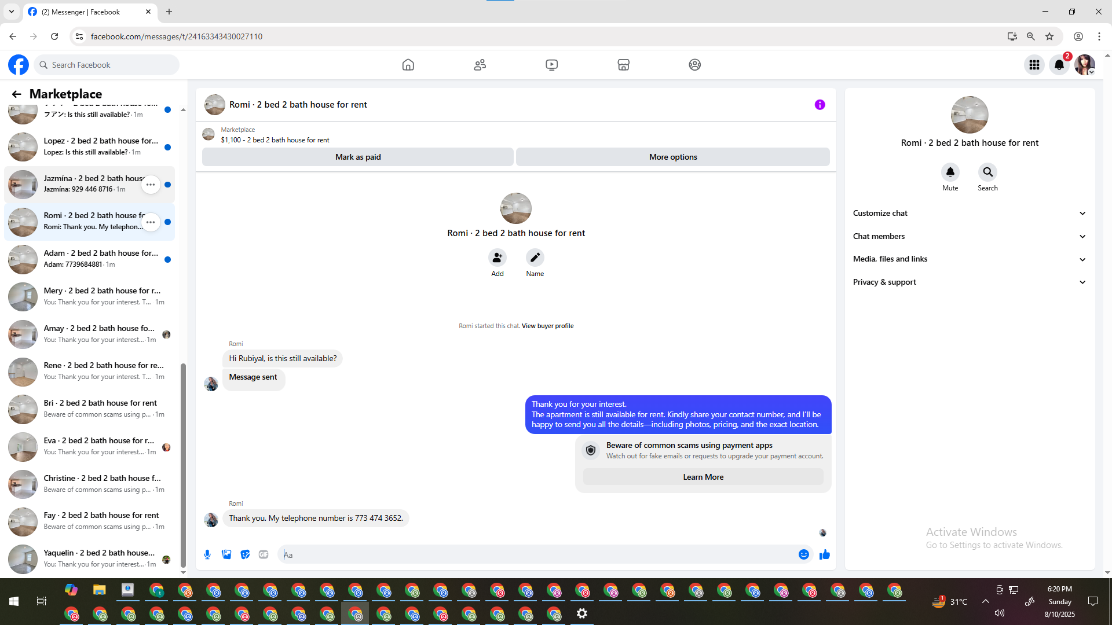Image resolution: width=1112 pixels, height=625 pixels.
Task: Click the purple conversation info icon
Action: click(x=820, y=105)
